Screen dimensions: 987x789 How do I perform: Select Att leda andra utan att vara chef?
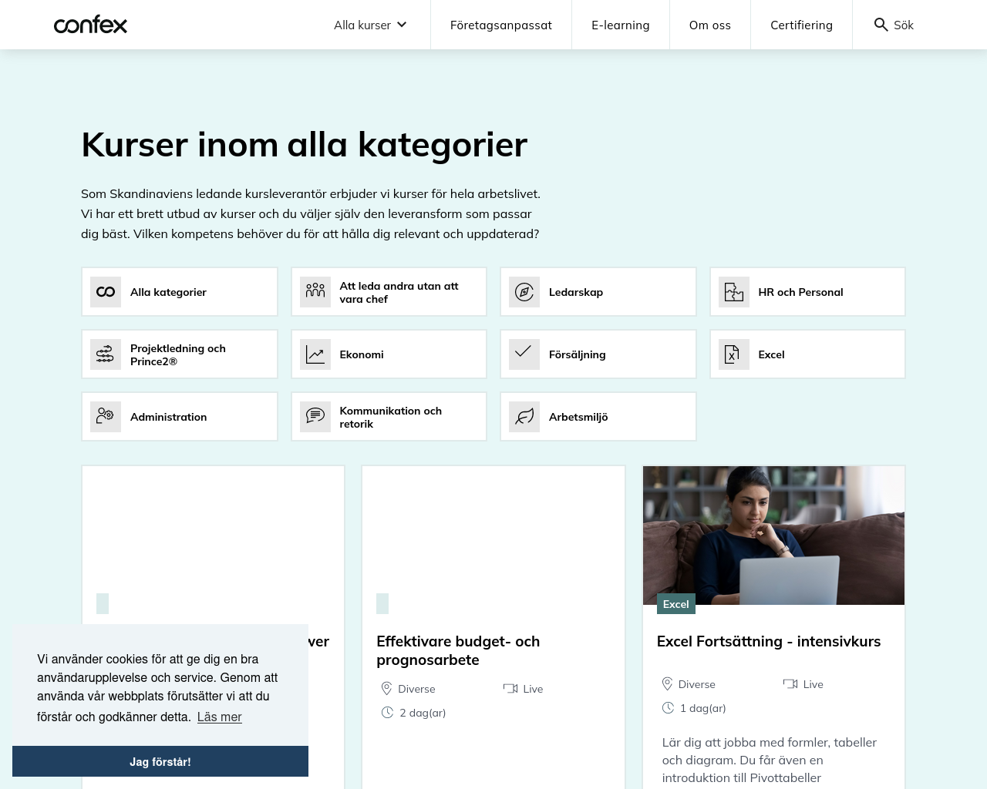[x=389, y=292]
